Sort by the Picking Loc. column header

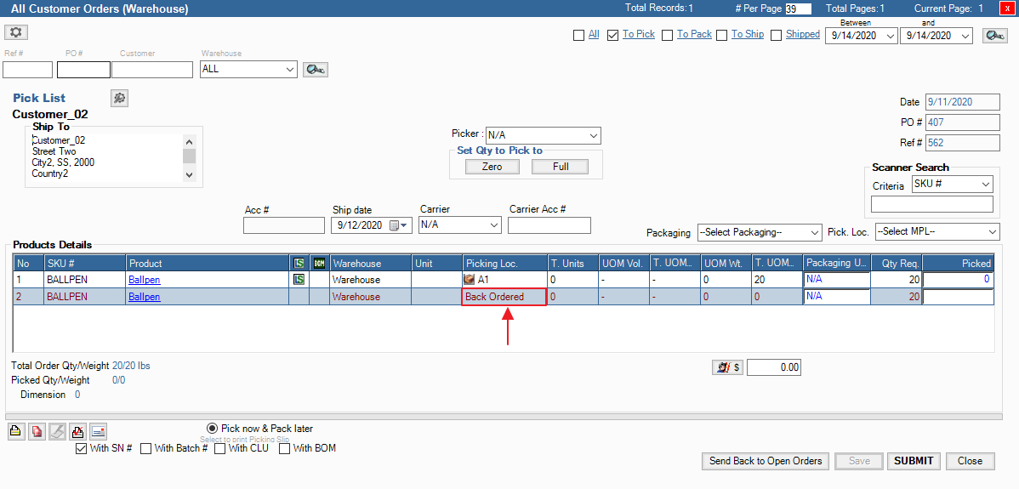(504, 264)
